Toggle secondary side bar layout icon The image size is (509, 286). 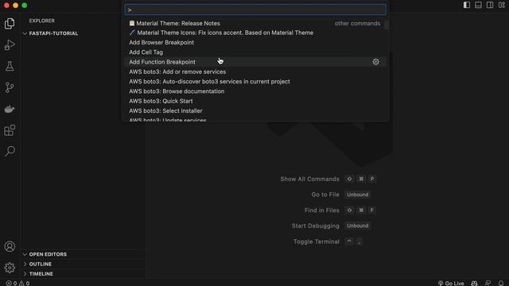pos(490,5)
